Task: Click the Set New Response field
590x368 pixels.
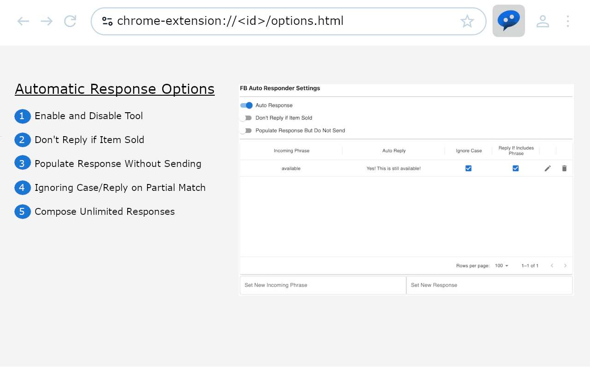Action: click(490, 285)
